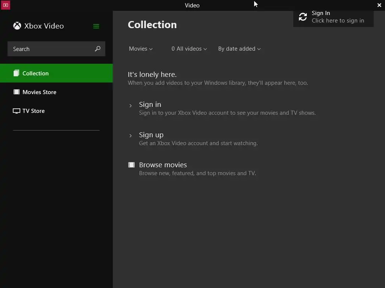The image size is (385, 288).
Task: Click "Click here to sign in" text
Action: click(x=338, y=21)
